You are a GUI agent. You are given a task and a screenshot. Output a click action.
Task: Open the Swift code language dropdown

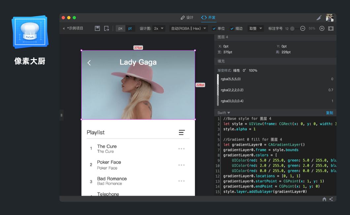(x=224, y=113)
